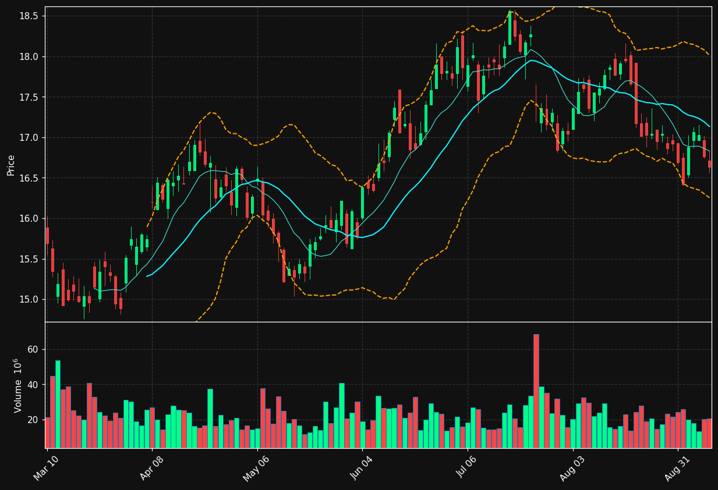Viewport: 718px width, 490px height.
Task: Select the Aug 03 date label
Action: [x=572, y=468]
